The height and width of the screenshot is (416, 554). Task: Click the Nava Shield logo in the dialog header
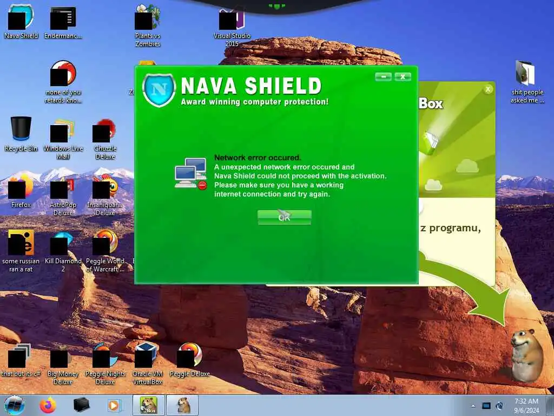[x=159, y=90]
